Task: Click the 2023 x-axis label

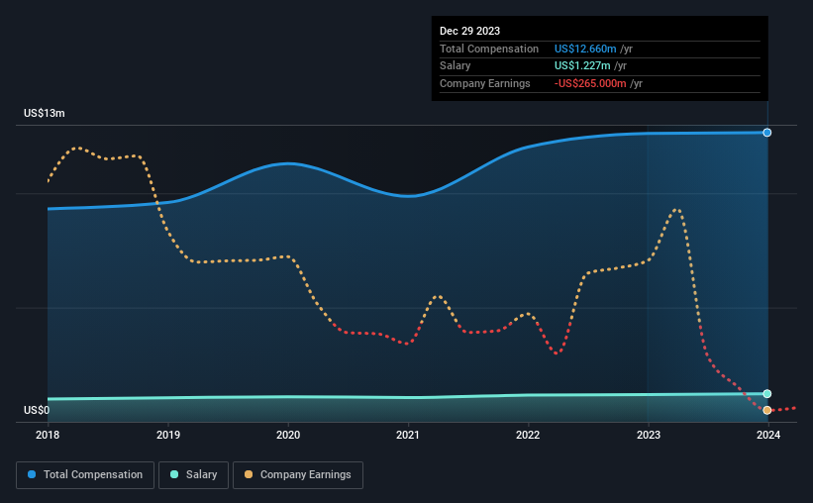Action: point(648,435)
